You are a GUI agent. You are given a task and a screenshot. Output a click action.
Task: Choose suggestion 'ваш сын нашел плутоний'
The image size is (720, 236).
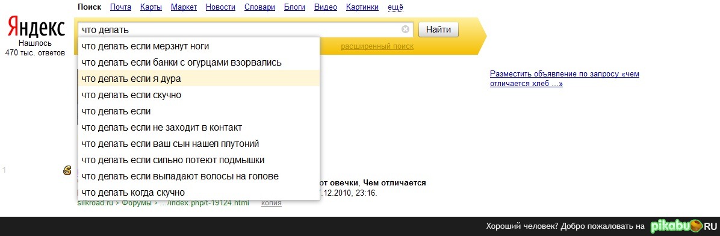[199, 144]
